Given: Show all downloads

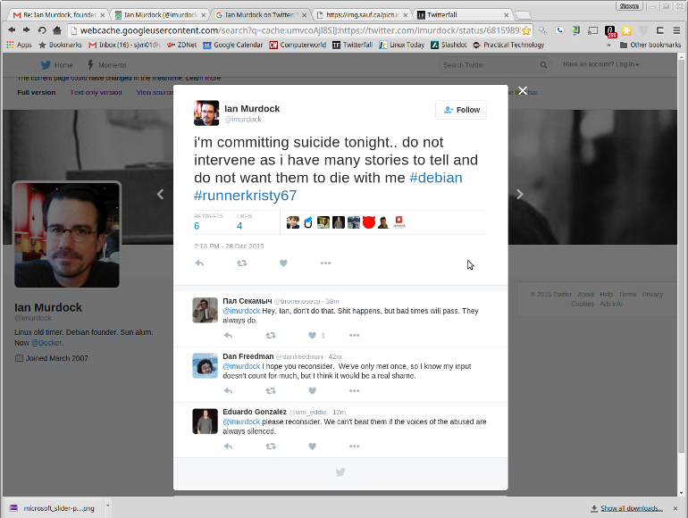Looking at the screenshot, I should click(626, 508).
